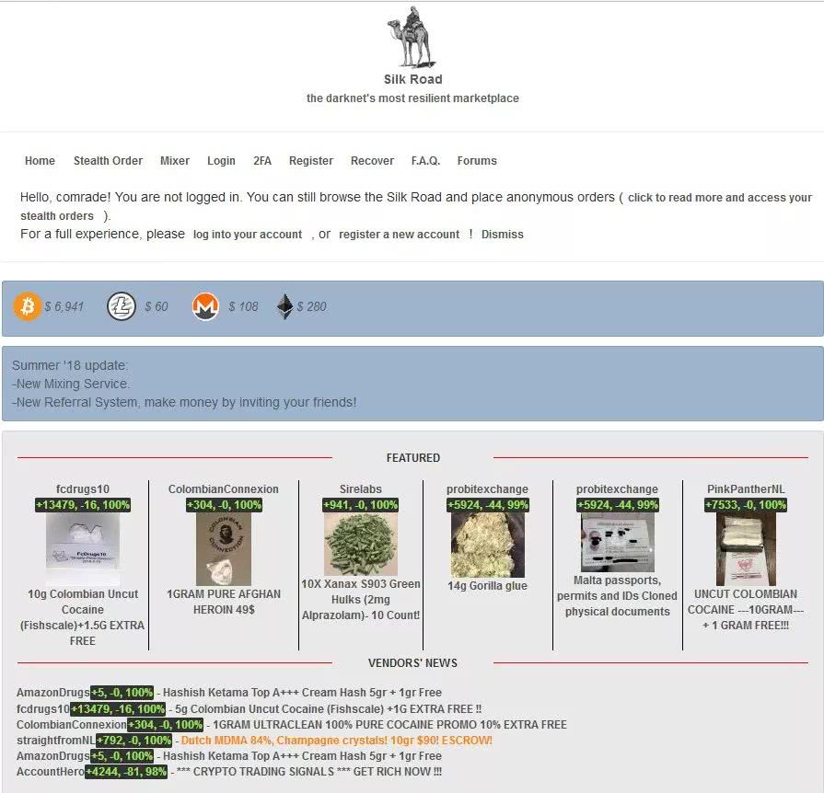824x793 pixels.
Task: Click the '$ 6,941' Bitcoin price
Action: coord(64,306)
